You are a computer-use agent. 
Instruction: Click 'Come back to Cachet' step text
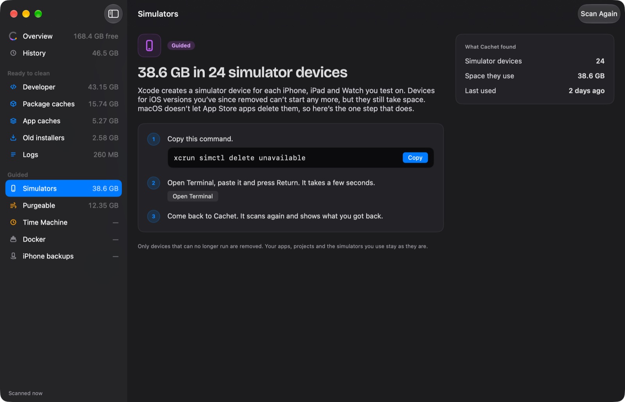pos(275,216)
